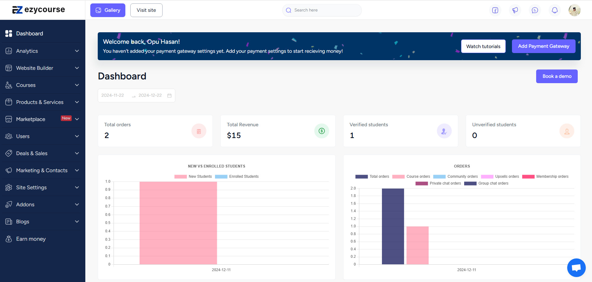Open the Facebook icon in top bar
Screen dimensions: 592x282
pyautogui.click(x=495, y=10)
